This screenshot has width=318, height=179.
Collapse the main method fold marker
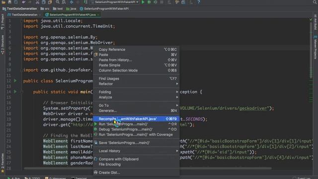(x=21, y=91)
